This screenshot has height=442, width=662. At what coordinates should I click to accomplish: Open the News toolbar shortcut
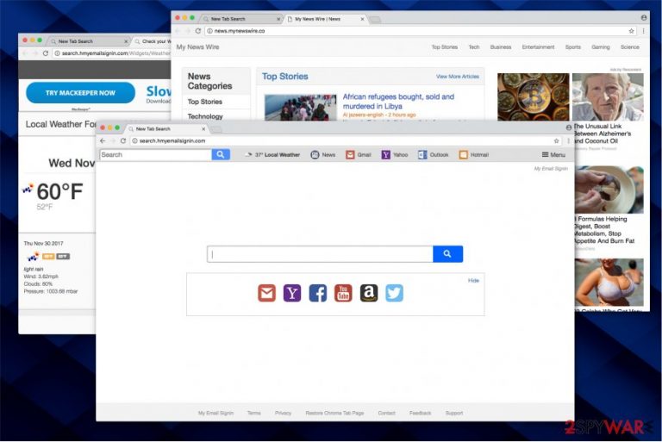point(323,155)
